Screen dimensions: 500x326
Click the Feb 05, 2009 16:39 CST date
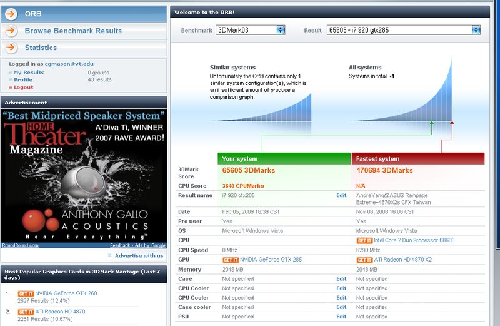[x=251, y=212]
